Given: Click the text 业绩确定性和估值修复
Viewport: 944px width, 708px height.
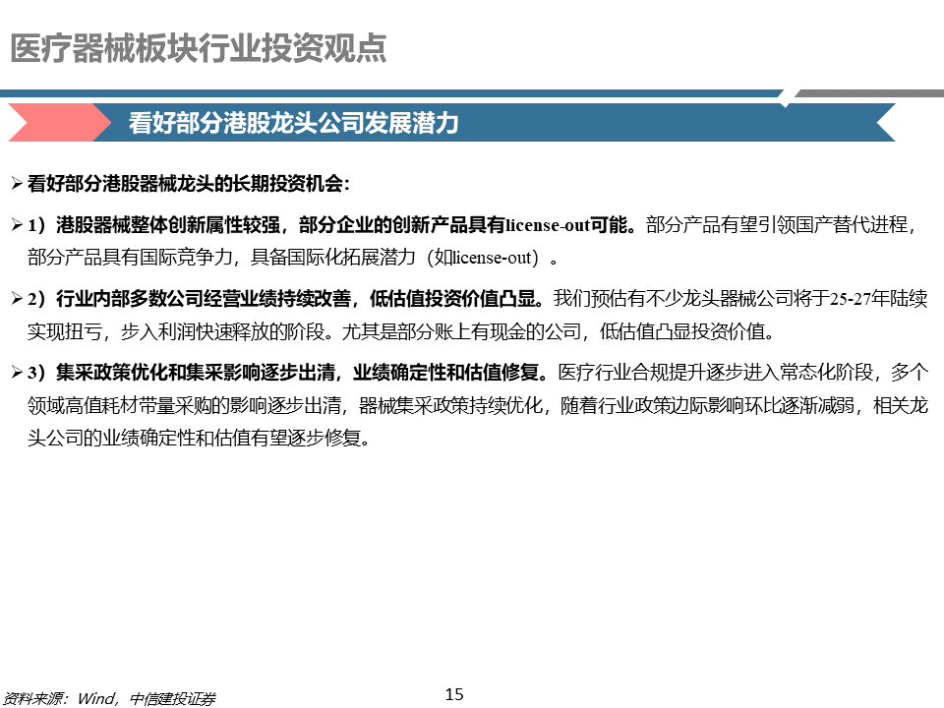Looking at the screenshot, I should (445, 373).
